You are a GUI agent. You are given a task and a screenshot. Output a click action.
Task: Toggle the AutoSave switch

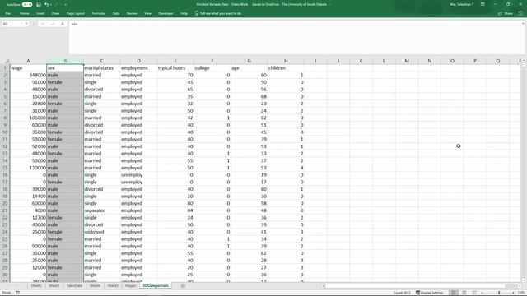[27, 4]
